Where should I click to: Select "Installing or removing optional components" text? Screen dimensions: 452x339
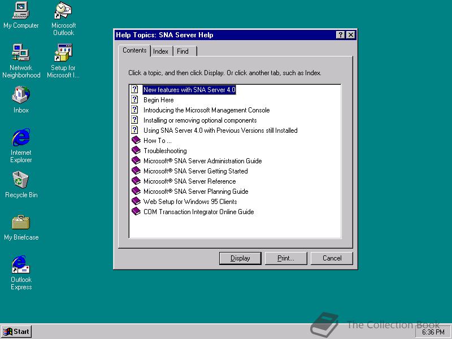200,120
